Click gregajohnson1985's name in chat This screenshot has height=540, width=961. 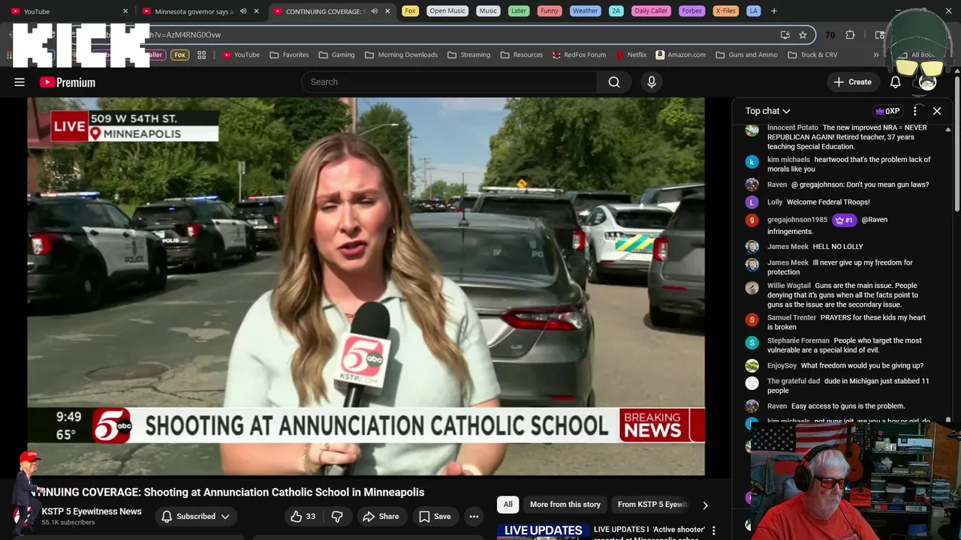point(797,220)
